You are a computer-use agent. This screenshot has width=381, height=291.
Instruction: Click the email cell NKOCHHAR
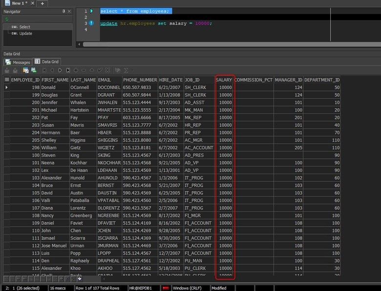(109, 162)
